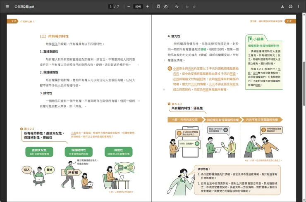
Task: Print the document
Action: pyautogui.click(x=290, y=7)
